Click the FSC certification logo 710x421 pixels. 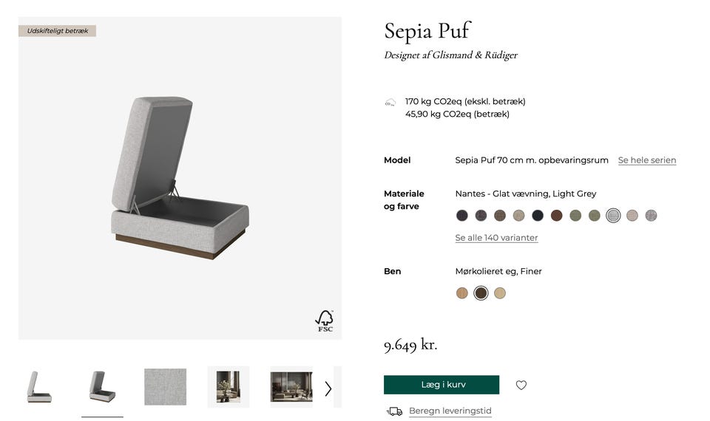[x=325, y=321]
